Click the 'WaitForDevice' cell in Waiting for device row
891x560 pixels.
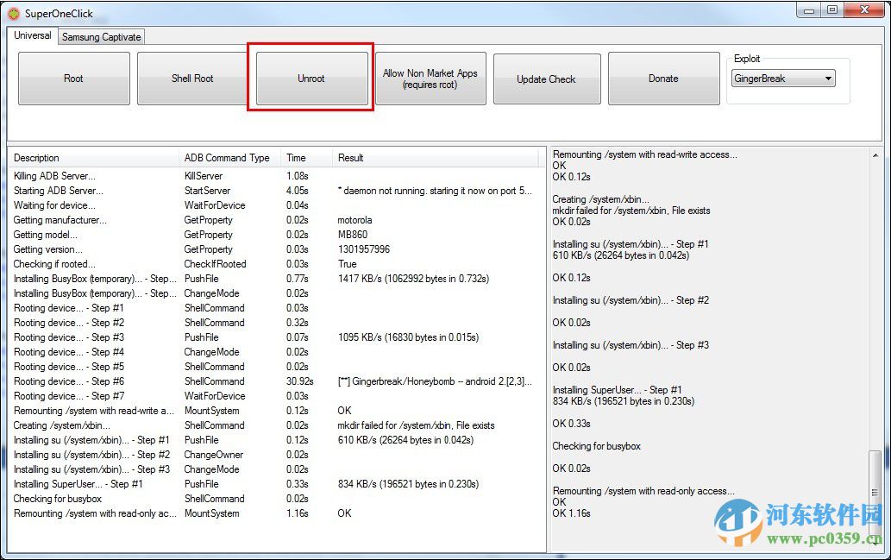pyautogui.click(x=215, y=205)
